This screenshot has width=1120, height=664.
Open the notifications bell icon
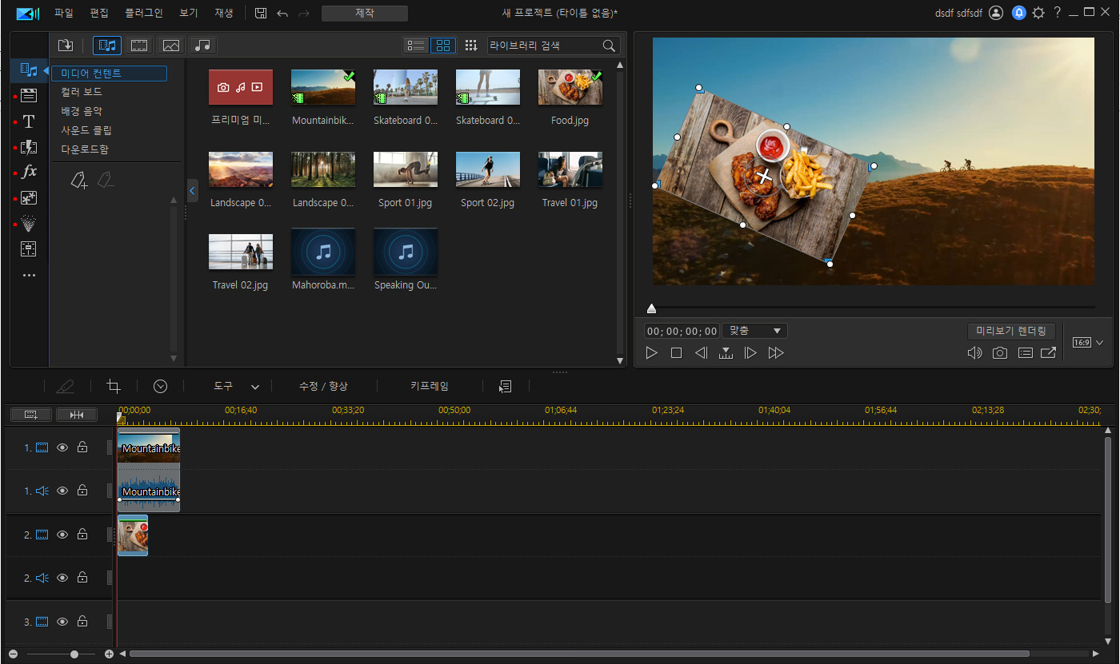coord(1018,13)
